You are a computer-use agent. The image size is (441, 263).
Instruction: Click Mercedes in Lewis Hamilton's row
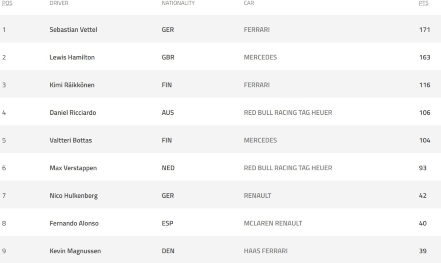(260, 57)
